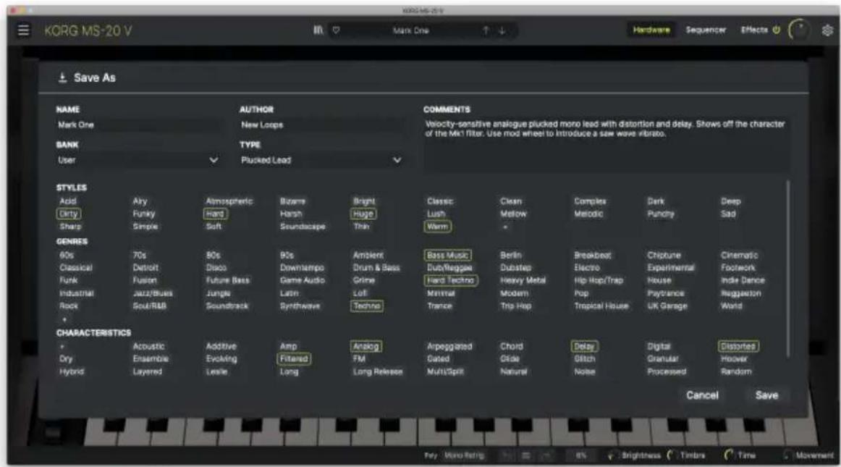Switch to the Hardware view
841x467 pixels.
651,30
